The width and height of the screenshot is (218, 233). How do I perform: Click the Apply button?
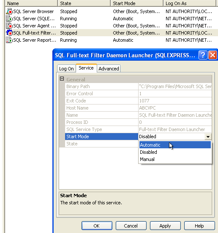(x=165, y=226)
